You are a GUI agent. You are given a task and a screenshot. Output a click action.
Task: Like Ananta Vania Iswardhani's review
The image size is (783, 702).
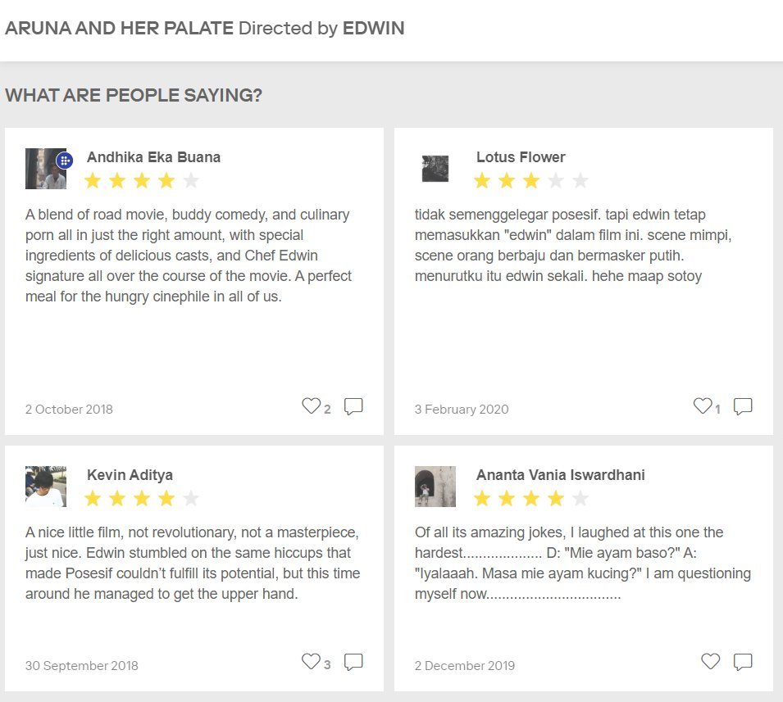point(711,662)
